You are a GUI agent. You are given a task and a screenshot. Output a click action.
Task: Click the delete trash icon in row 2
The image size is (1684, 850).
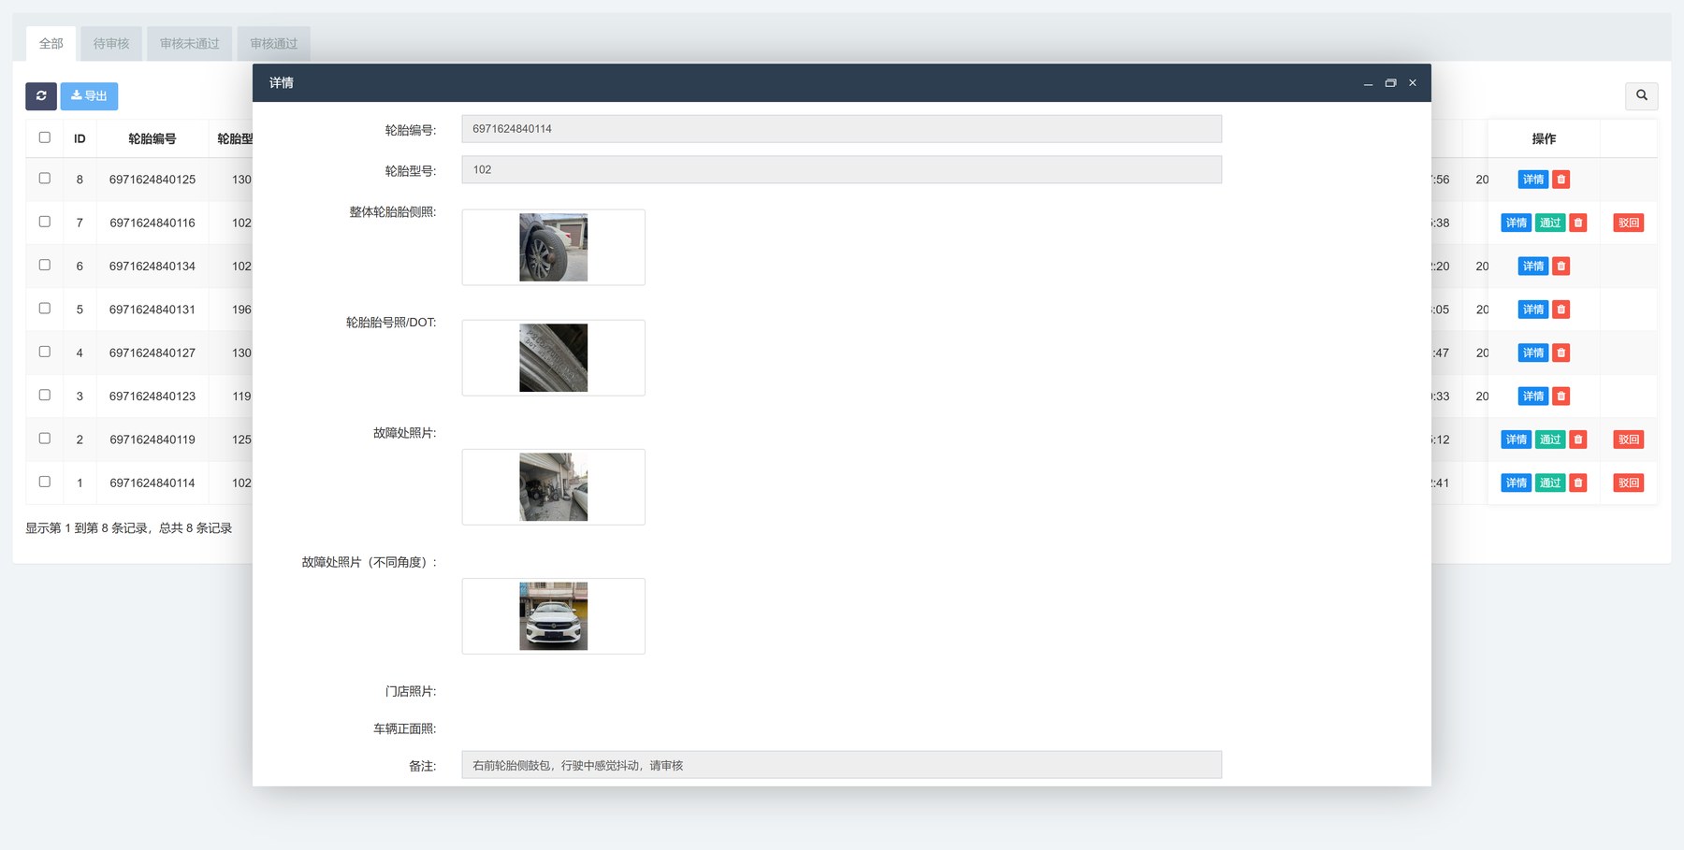(x=1578, y=439)
